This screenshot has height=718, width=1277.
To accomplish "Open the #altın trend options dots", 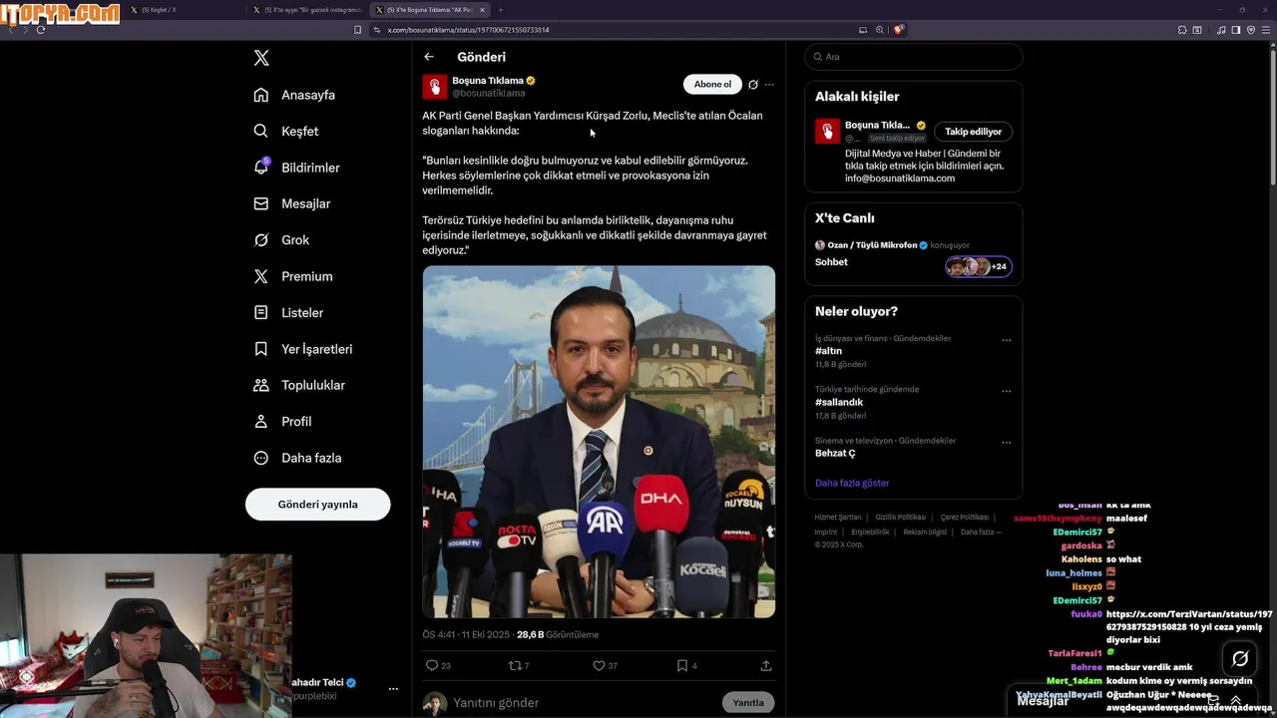I will (x=1006, y=340).
